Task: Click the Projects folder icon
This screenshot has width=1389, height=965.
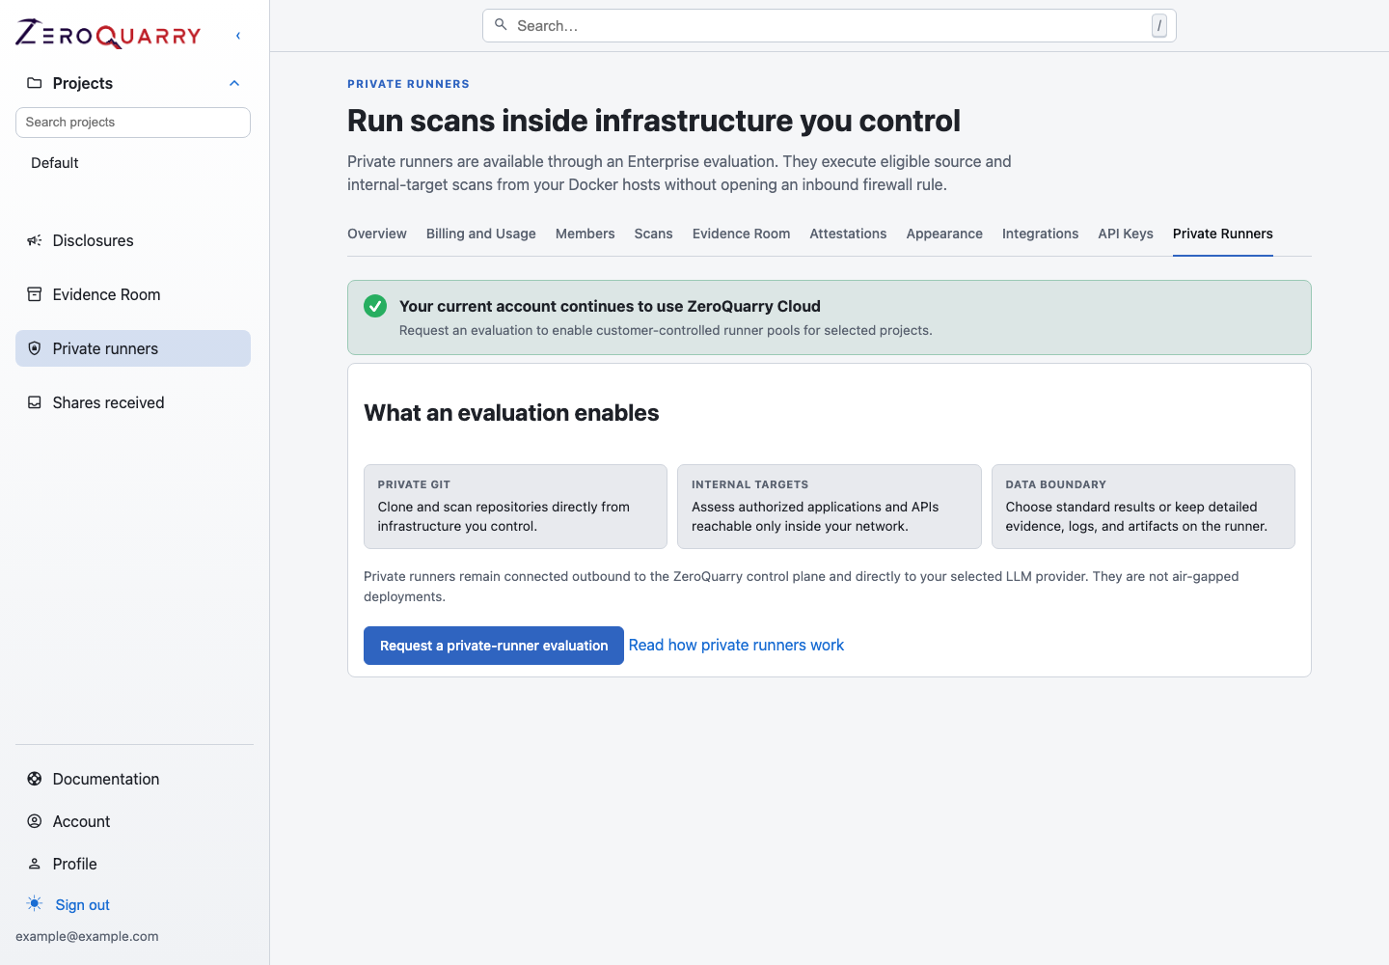Action: click(x=35, y=83)
